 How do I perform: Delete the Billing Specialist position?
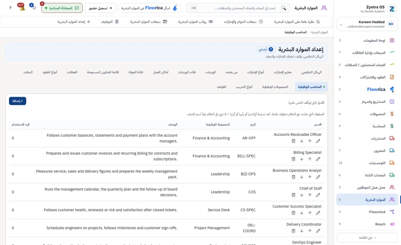tap(293, 159)
